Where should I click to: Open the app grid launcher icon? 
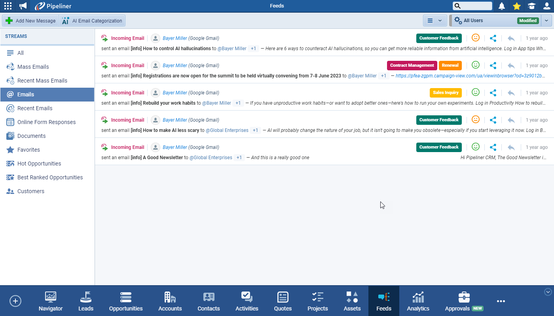coord(8,6)
